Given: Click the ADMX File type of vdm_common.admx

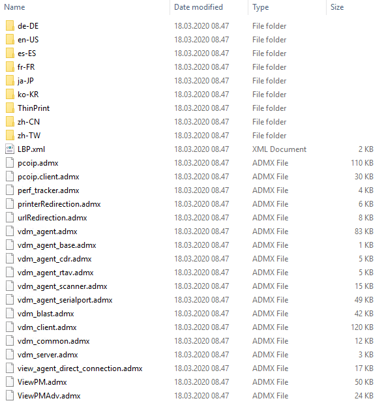Looking at the screenshot, I should pyautogui.click(x=270, y=340).
